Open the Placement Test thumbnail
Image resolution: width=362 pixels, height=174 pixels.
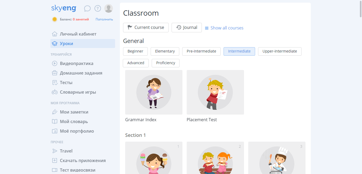215,92
